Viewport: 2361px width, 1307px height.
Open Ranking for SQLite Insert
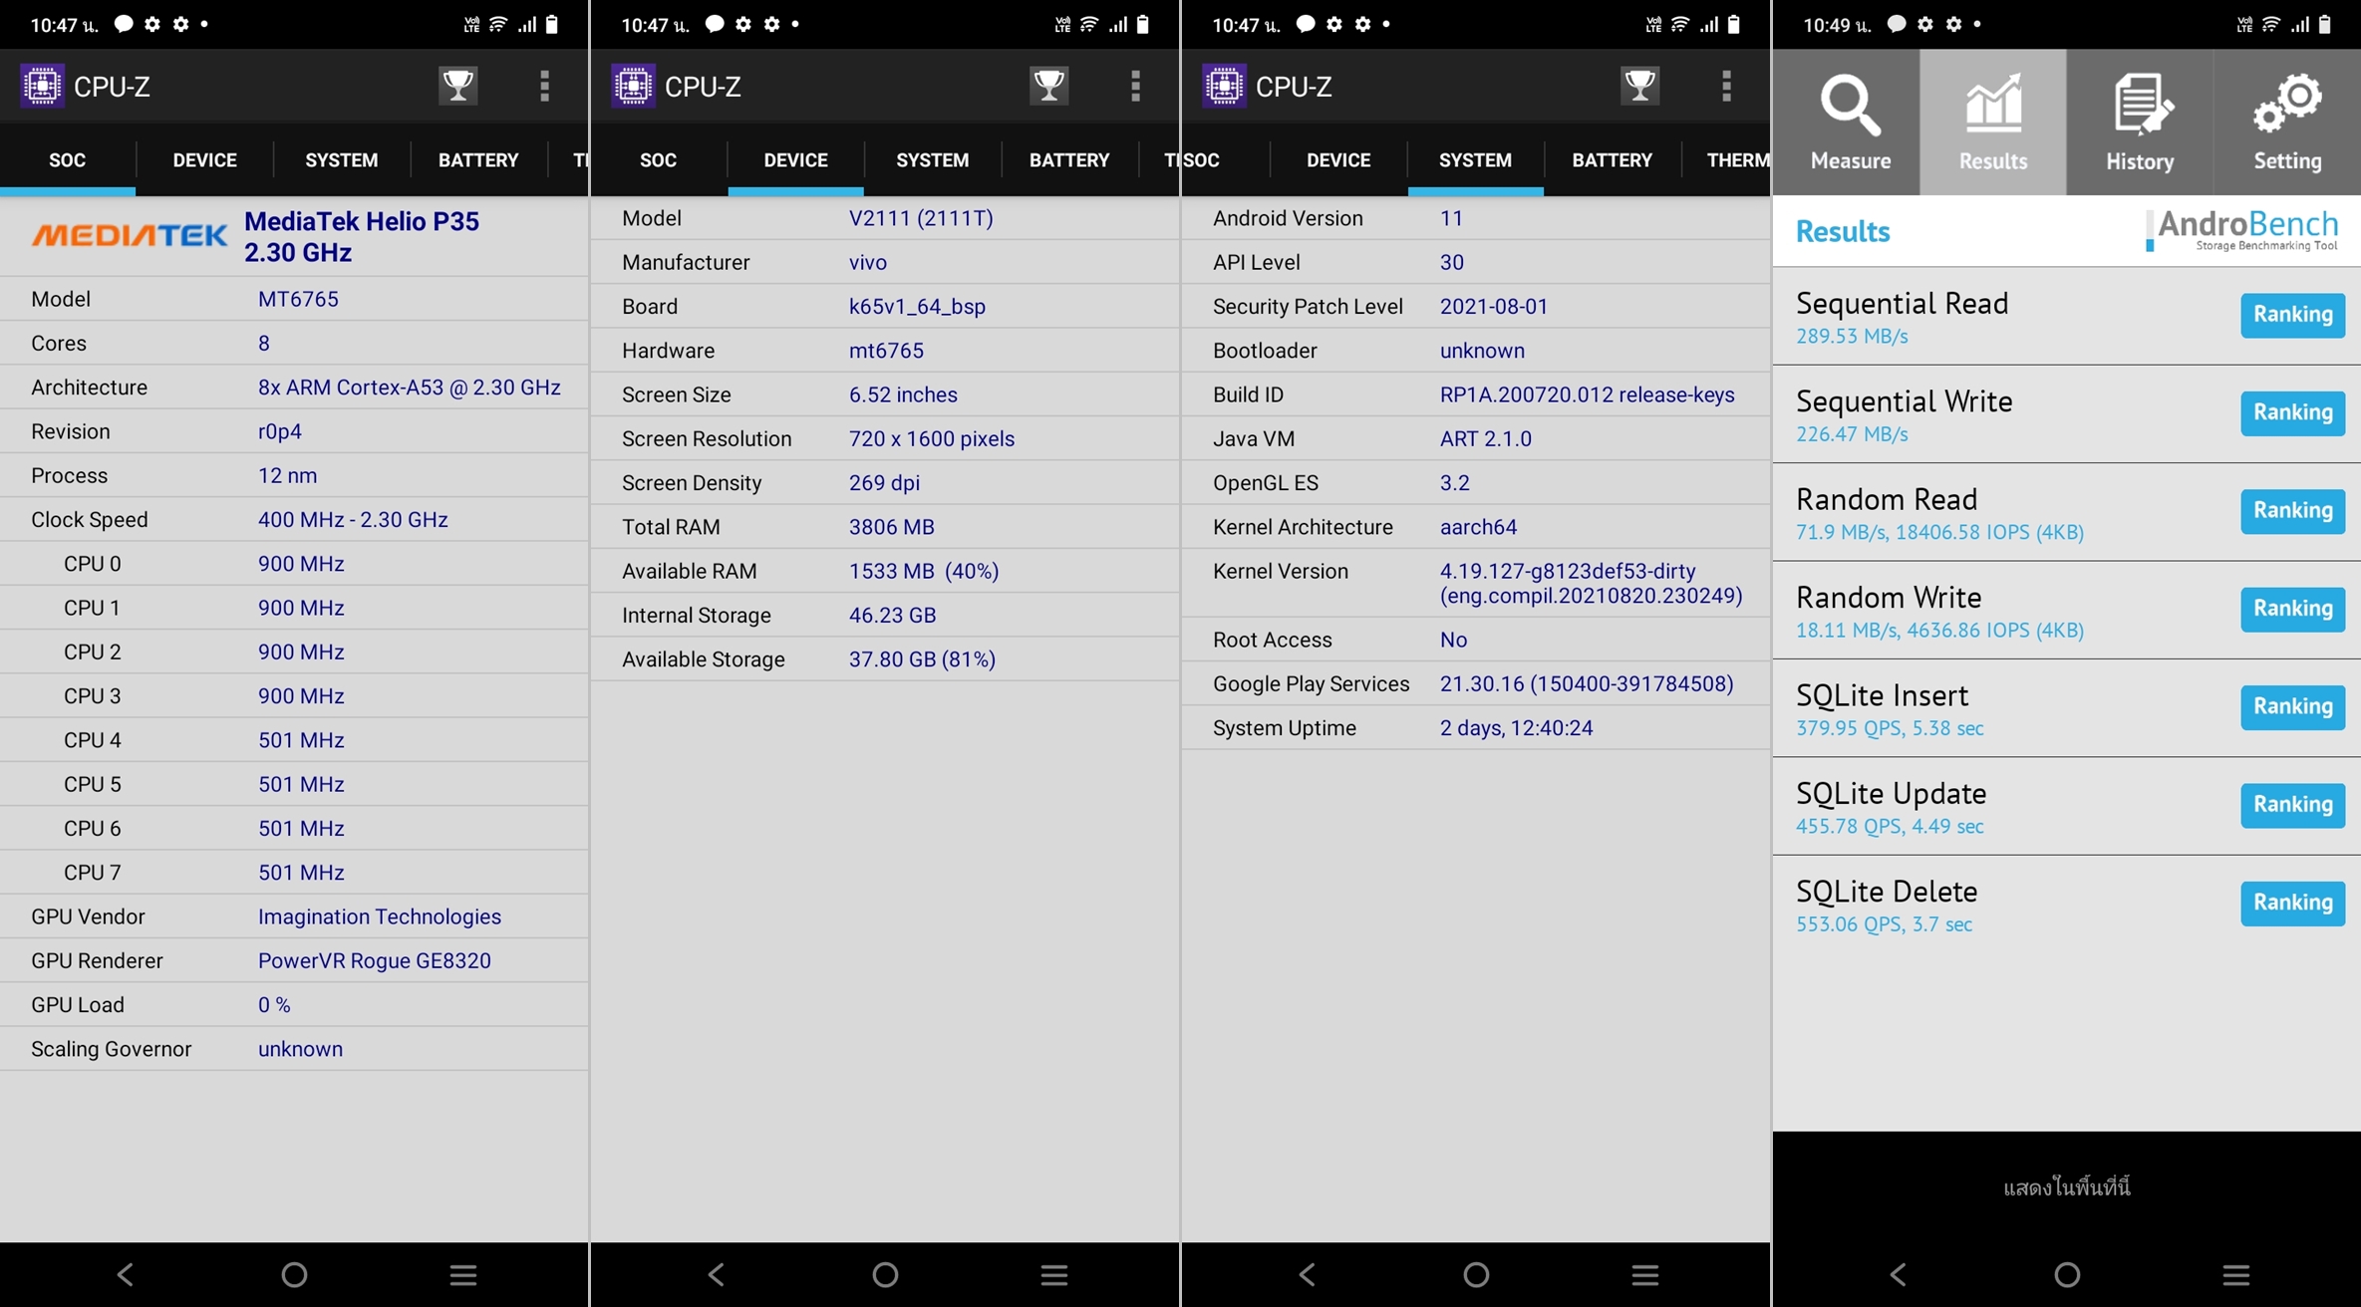click(2292, 706)
